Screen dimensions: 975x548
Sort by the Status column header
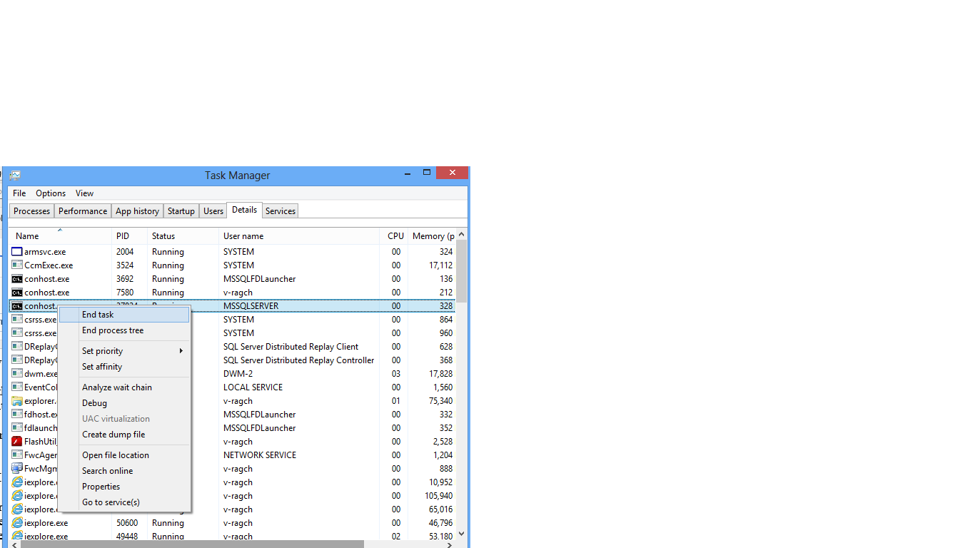(183, 236)
